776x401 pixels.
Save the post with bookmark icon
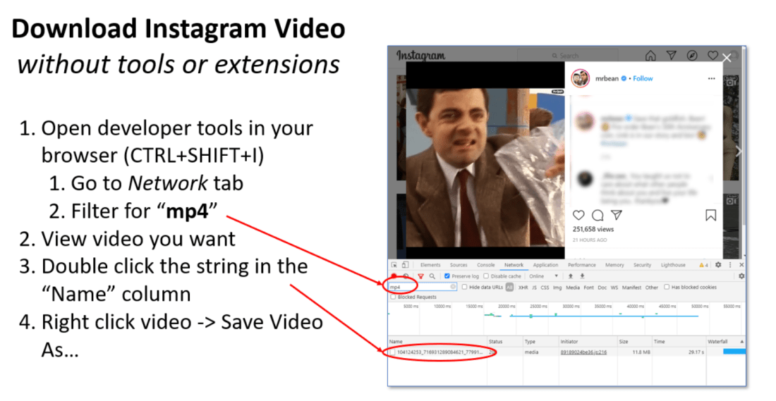(710, 215)
